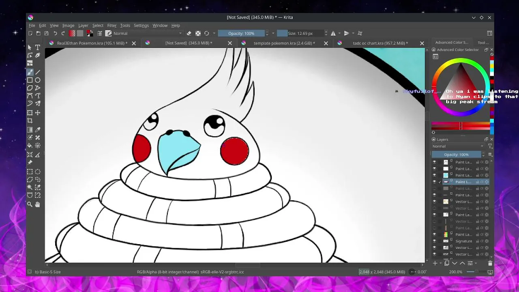Close the template pokemon.kra tab
The width and height of the screenshot is (519, 292).
(x=326, y=43)
